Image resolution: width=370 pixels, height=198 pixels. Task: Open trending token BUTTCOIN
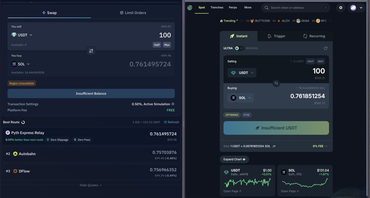click(x=260, y=21)
